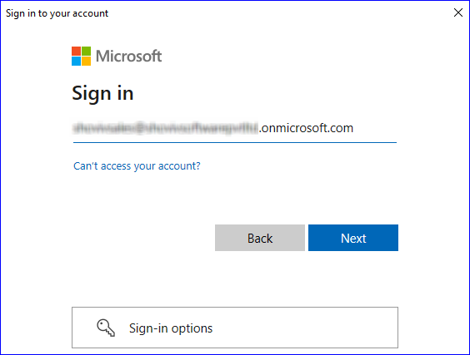The height and width of the screenshot is (355, 470).
Task: Click the Sign-in options text label
Action: (x=171, y=328)
